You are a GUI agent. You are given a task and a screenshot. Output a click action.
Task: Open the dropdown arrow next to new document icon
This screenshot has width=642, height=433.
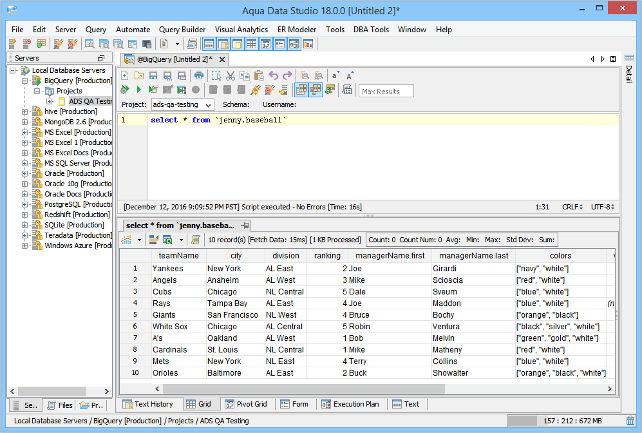(x=177, y=44)
